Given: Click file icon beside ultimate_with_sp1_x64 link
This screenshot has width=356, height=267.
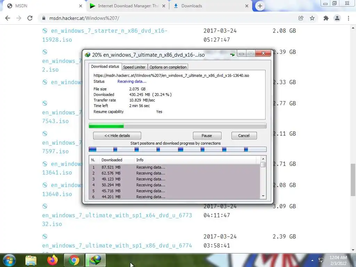Looking at the screenshot, I should click(45, 206).
